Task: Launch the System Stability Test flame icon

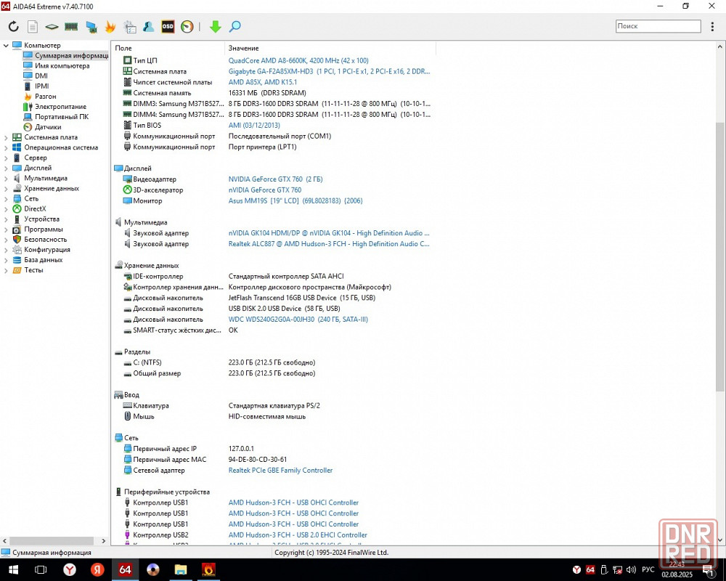Action: click(x=110, y=26)
